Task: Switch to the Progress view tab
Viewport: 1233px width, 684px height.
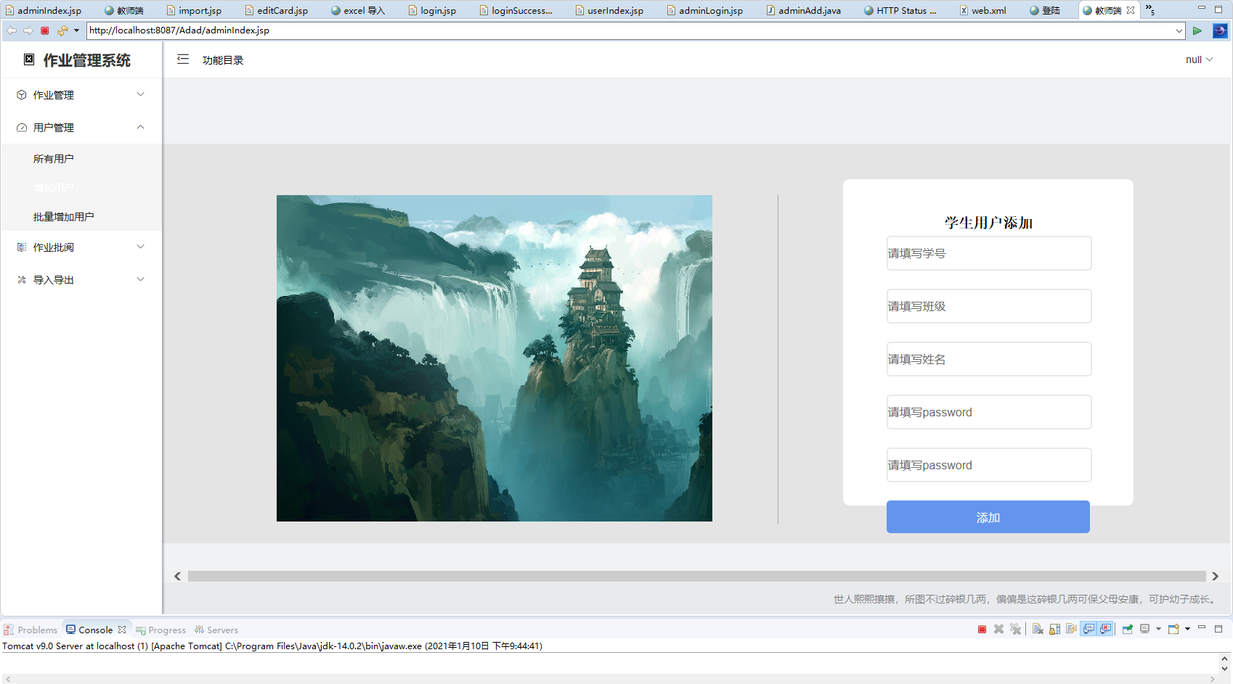Action: pyautogui.click(x=161, y=630)
